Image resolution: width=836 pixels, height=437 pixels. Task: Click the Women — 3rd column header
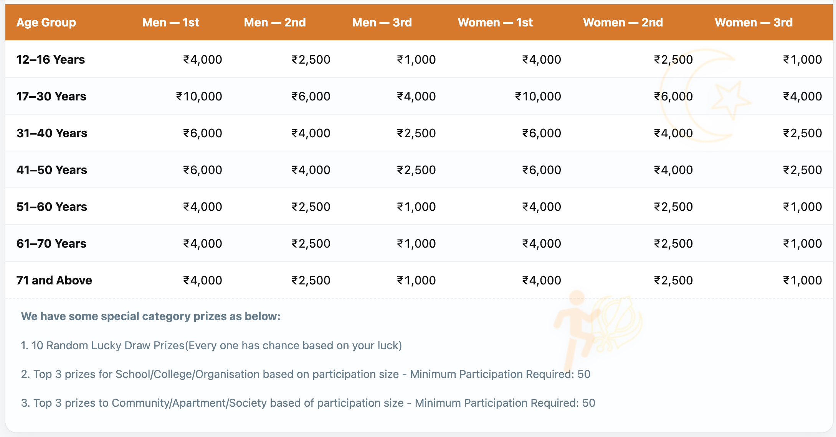pos(753,23)
